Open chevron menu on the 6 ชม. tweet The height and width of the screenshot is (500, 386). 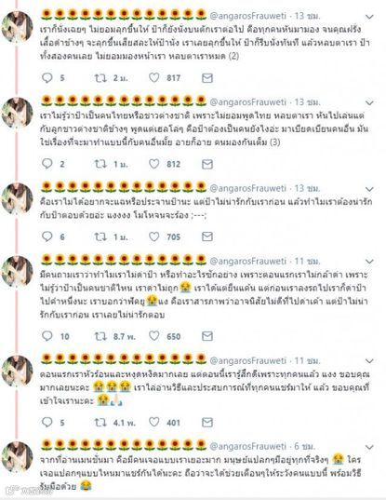click(369, 447)
